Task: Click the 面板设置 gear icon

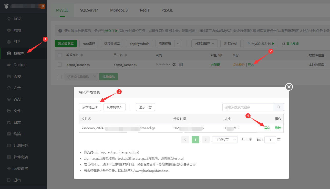Action: click(9, 169)
